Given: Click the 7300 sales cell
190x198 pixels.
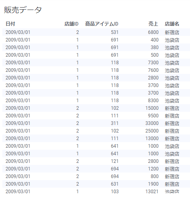Looking at the screenshot, I should tap(153, 63).
